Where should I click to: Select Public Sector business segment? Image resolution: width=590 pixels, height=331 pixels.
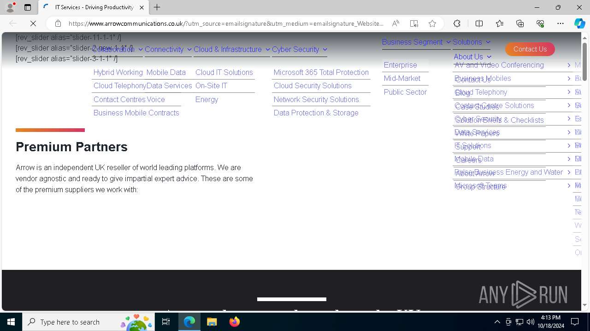pos(405,92)
